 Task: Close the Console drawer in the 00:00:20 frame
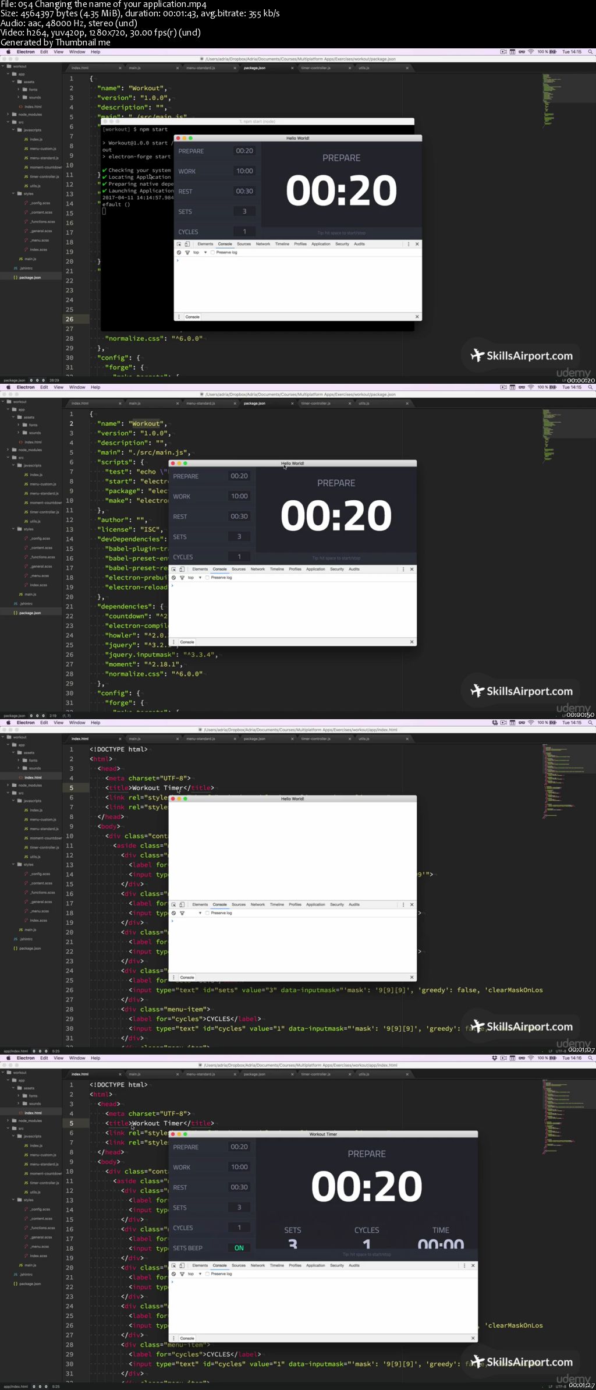(417, 317)
